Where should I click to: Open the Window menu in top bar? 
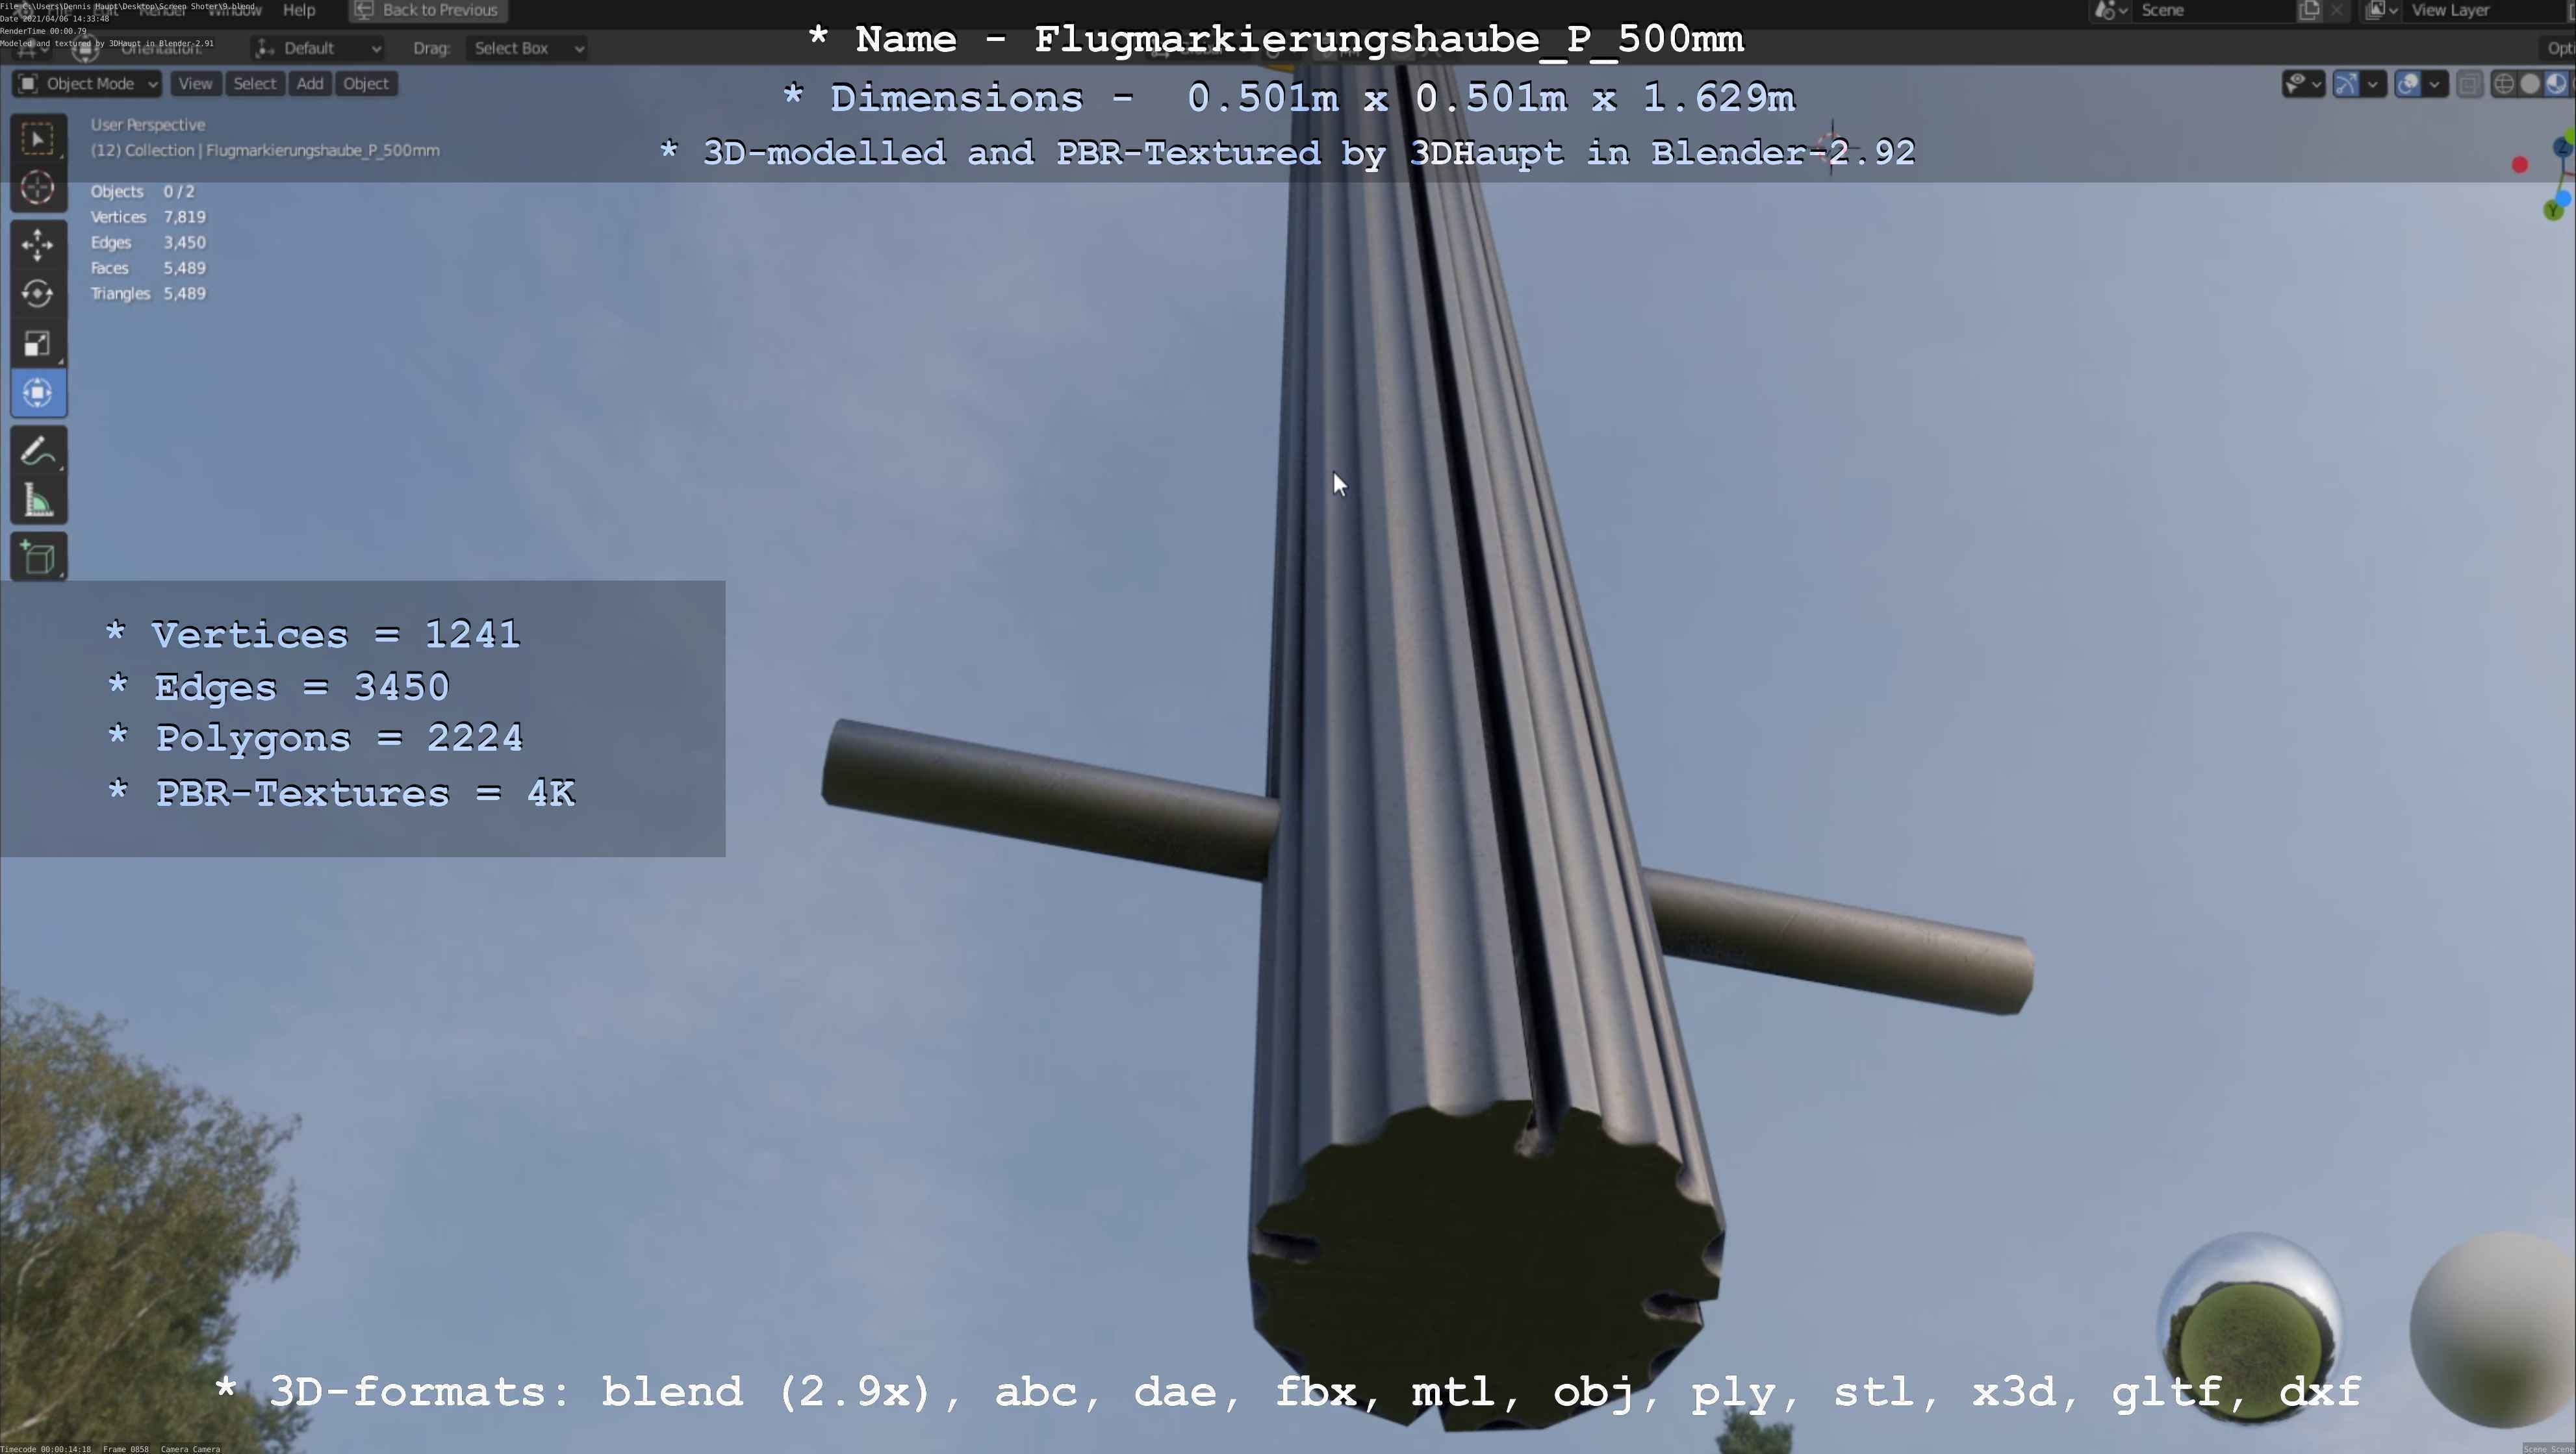[x=234, y=10]
